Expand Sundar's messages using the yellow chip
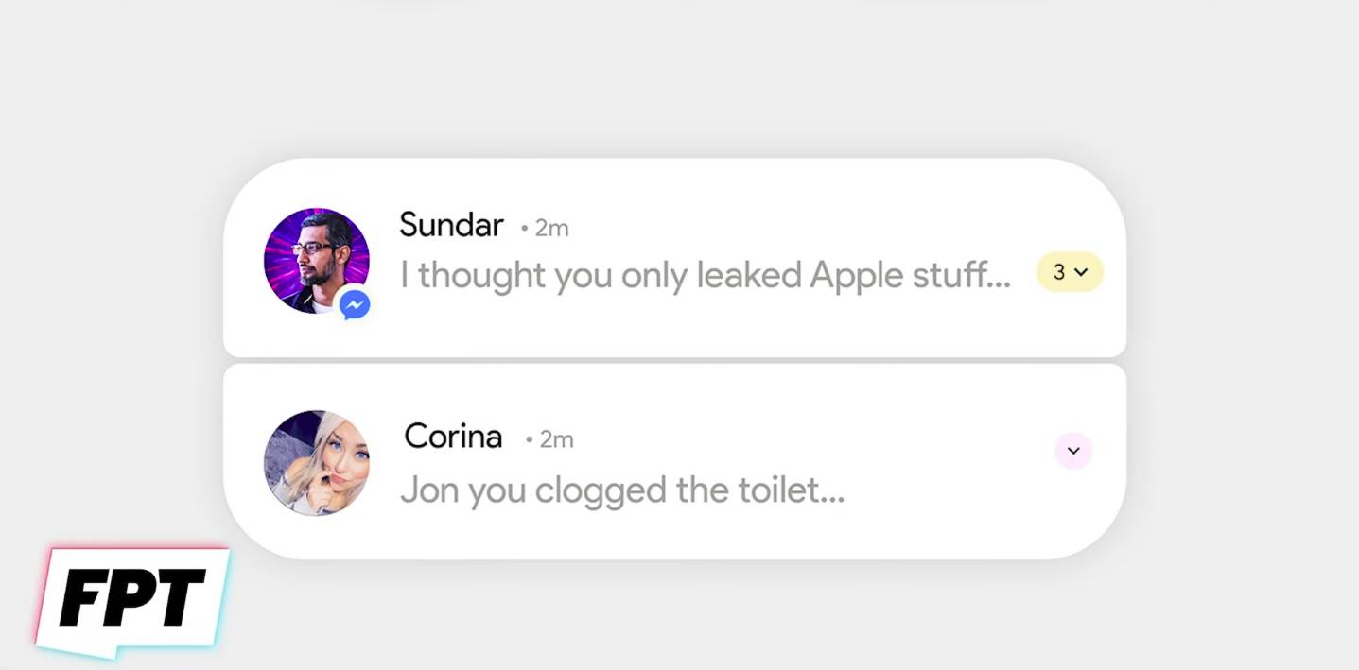1359x670 pixels. tap(1070, 272)
